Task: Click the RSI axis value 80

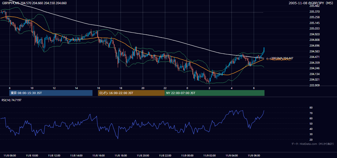Action: [311, 108]
